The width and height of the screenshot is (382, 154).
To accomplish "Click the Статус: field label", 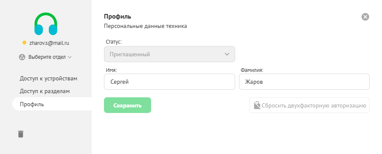I will click(113, 42).
